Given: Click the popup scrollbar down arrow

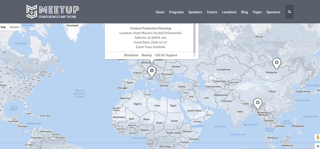Looking at the screenshot, I should [x=195, y=55].
